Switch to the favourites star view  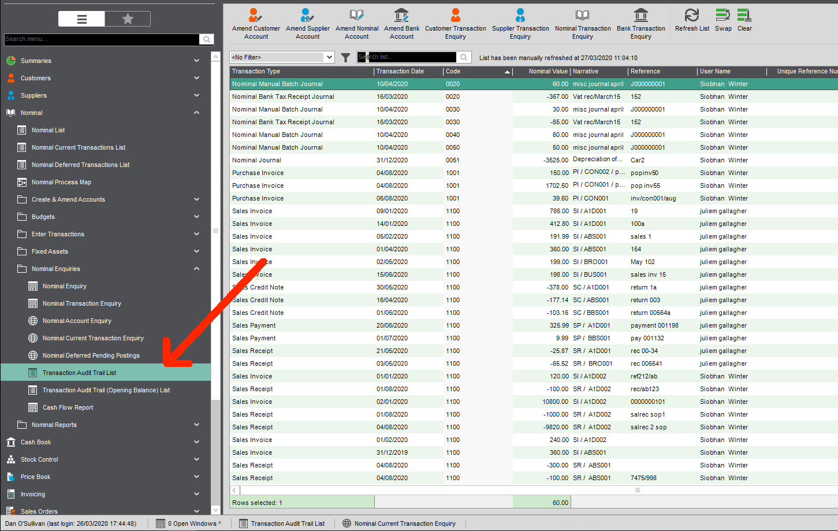coord(128,19)
